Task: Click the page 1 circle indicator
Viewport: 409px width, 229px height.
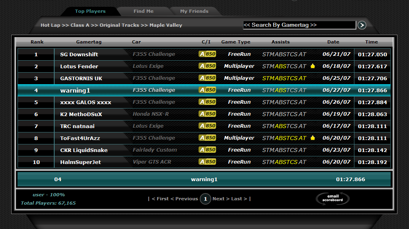Action: [205, 199]
